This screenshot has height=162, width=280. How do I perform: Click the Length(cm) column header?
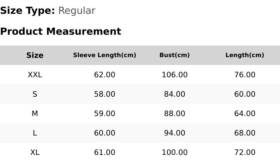point(245,55)
